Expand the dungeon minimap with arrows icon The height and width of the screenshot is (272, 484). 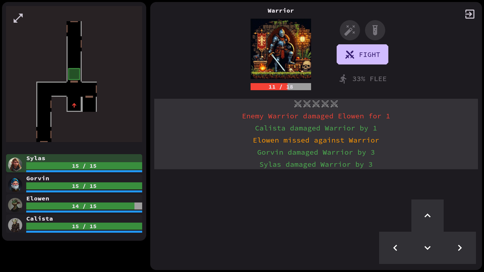18,18
